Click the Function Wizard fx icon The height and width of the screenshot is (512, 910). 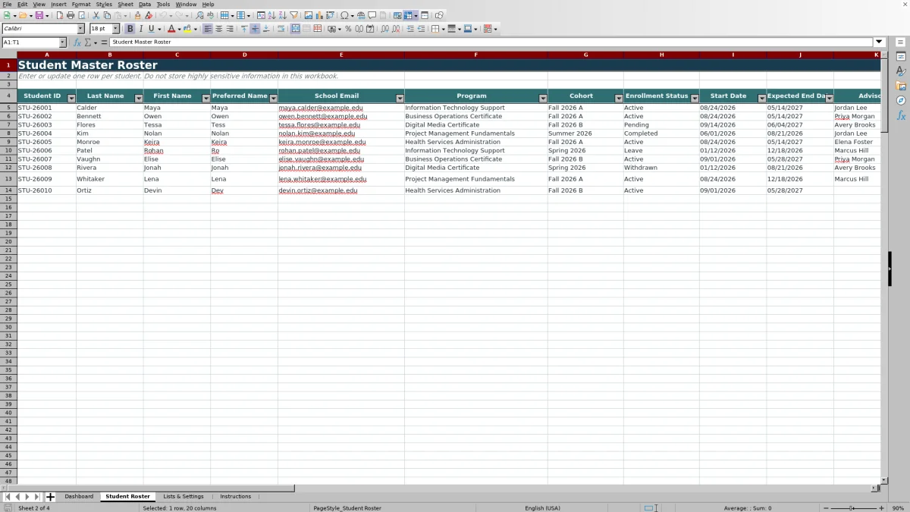click(77, 42)
